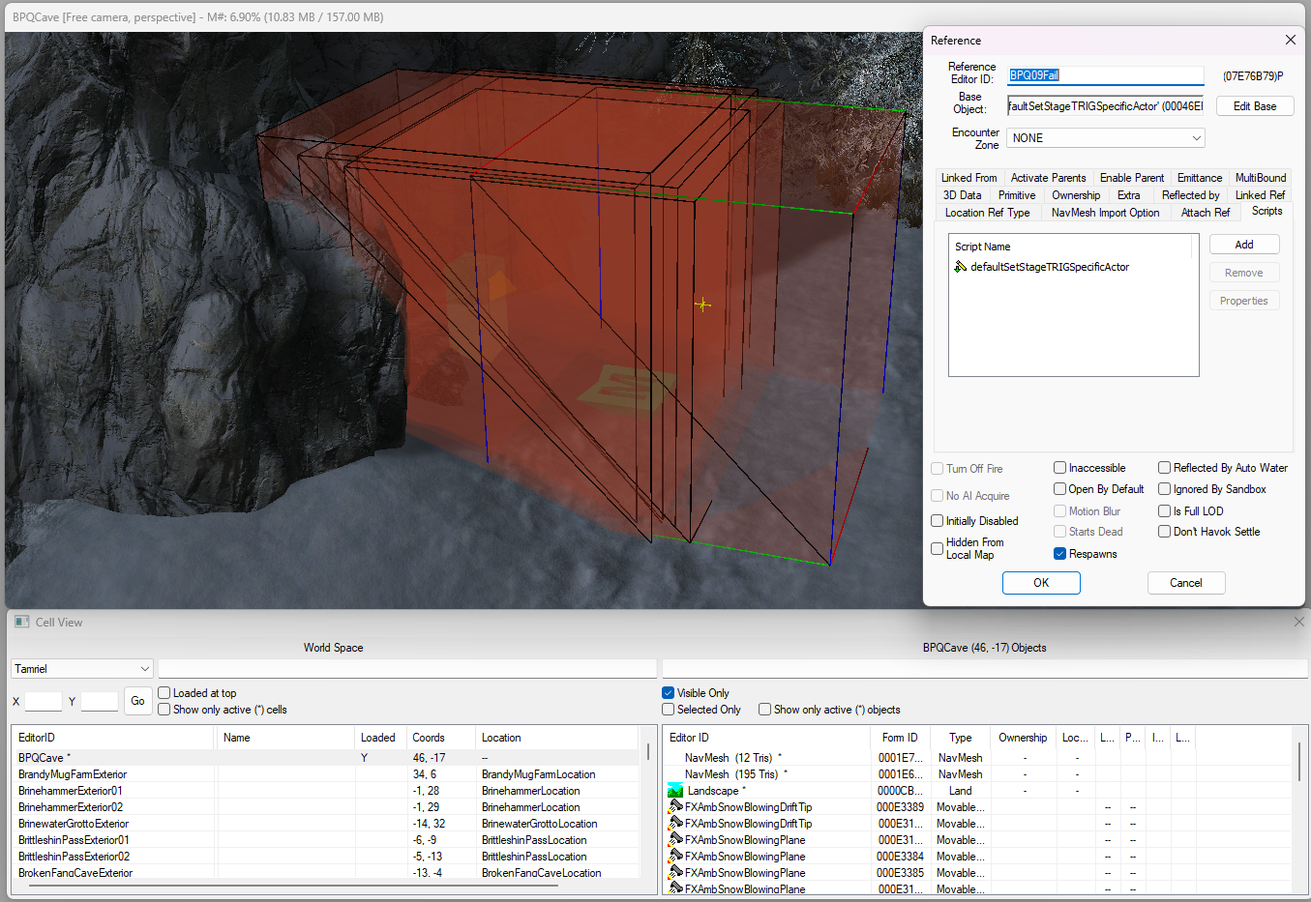
Task: Check the Is Full LOD box
Action: (1164, 511)
